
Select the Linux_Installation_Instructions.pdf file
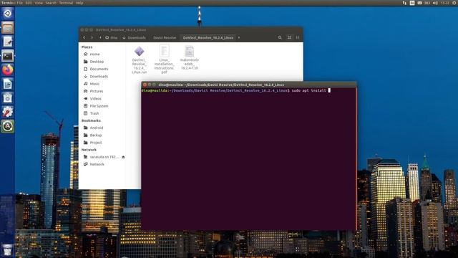point(164,59)
